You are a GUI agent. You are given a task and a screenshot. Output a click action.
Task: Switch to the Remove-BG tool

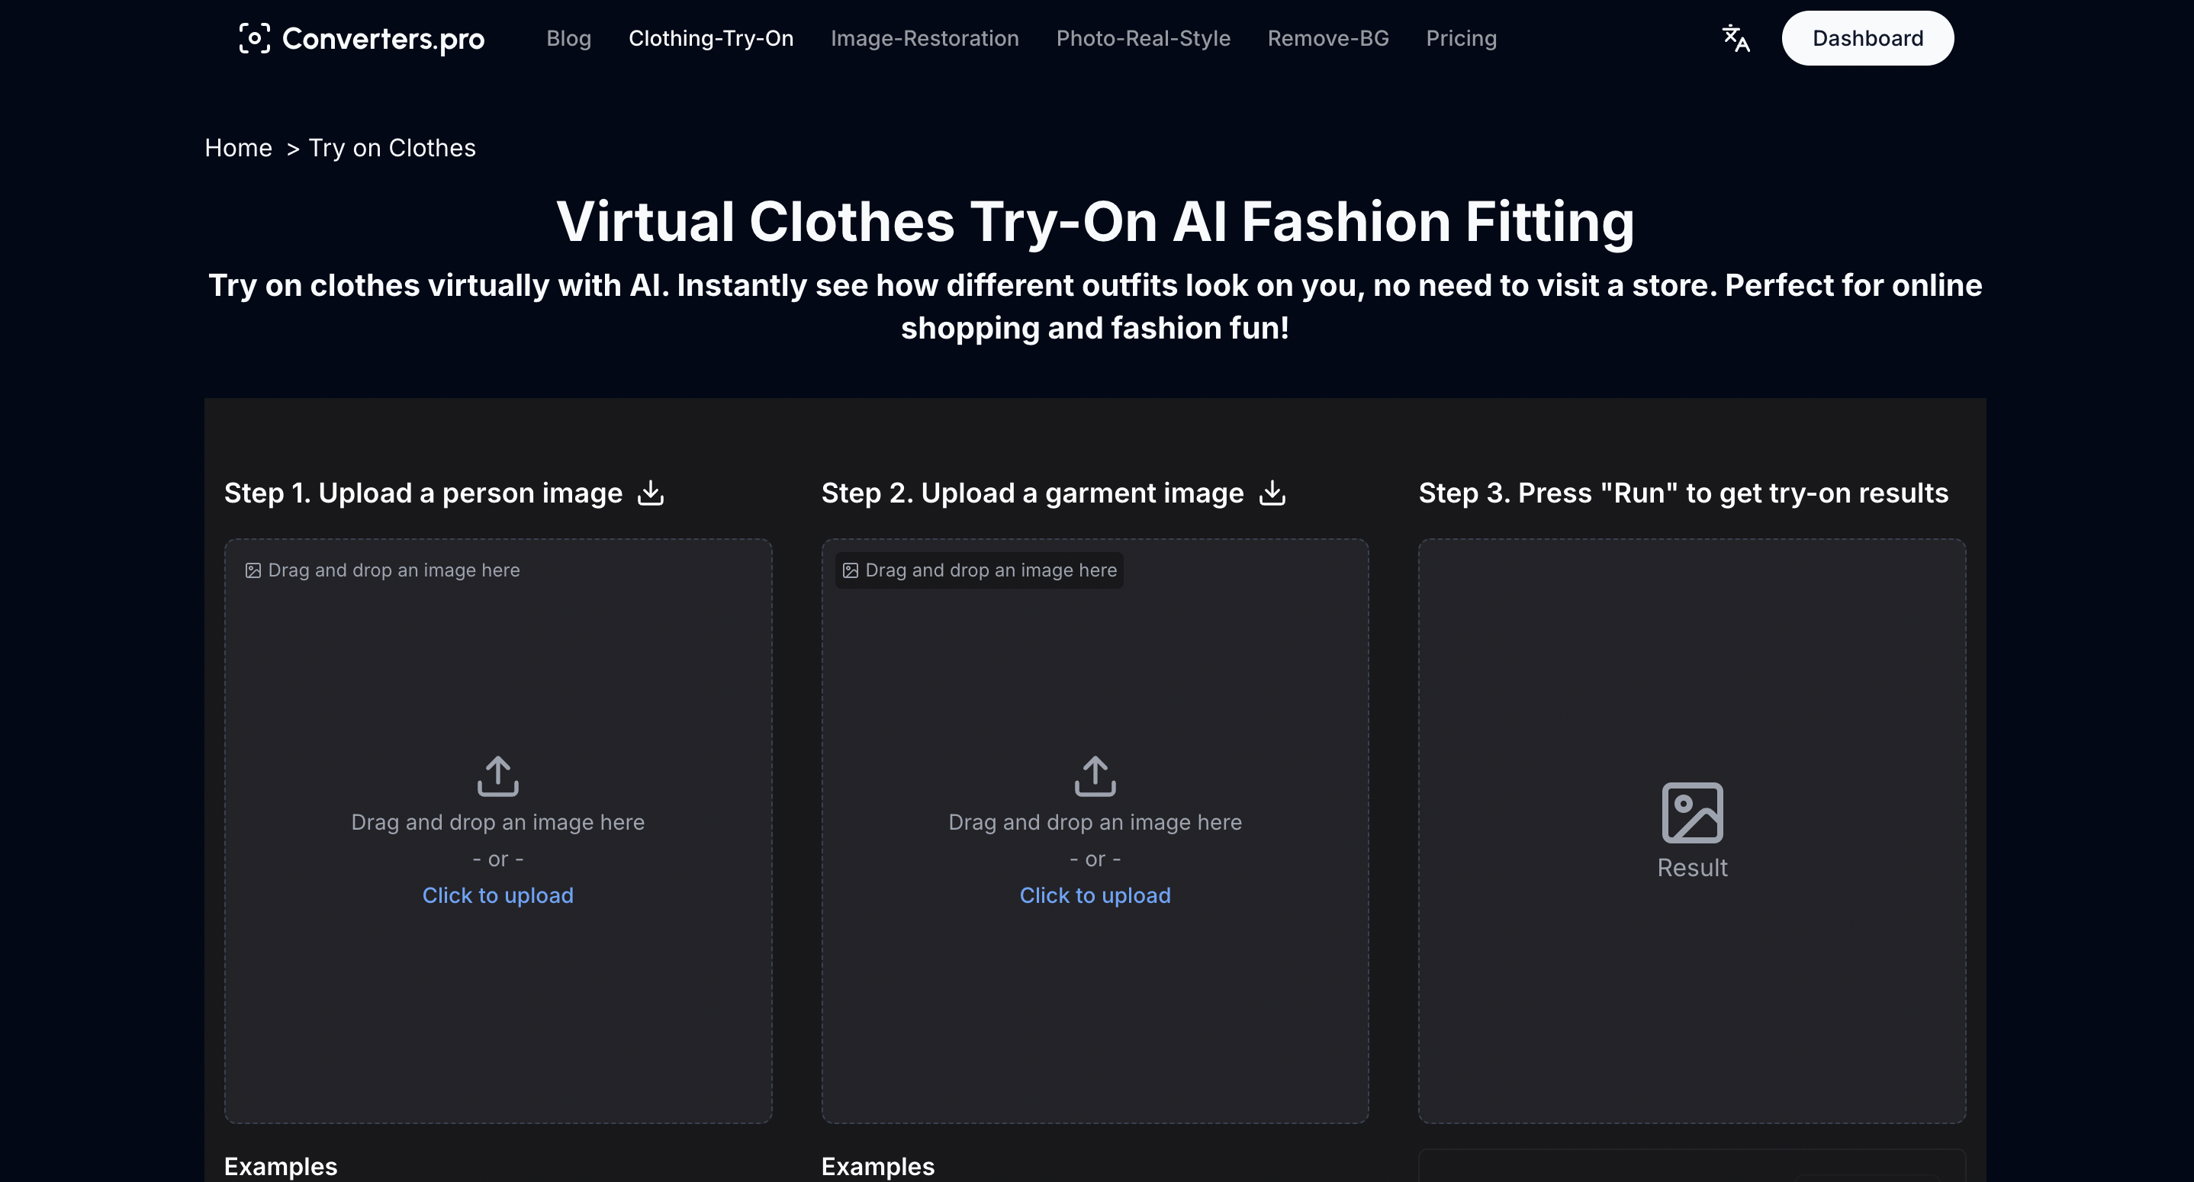[x=1328, y=38]
